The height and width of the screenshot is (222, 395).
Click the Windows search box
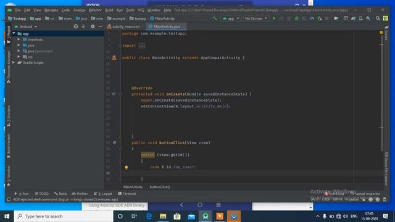click(x=64, y=216)
